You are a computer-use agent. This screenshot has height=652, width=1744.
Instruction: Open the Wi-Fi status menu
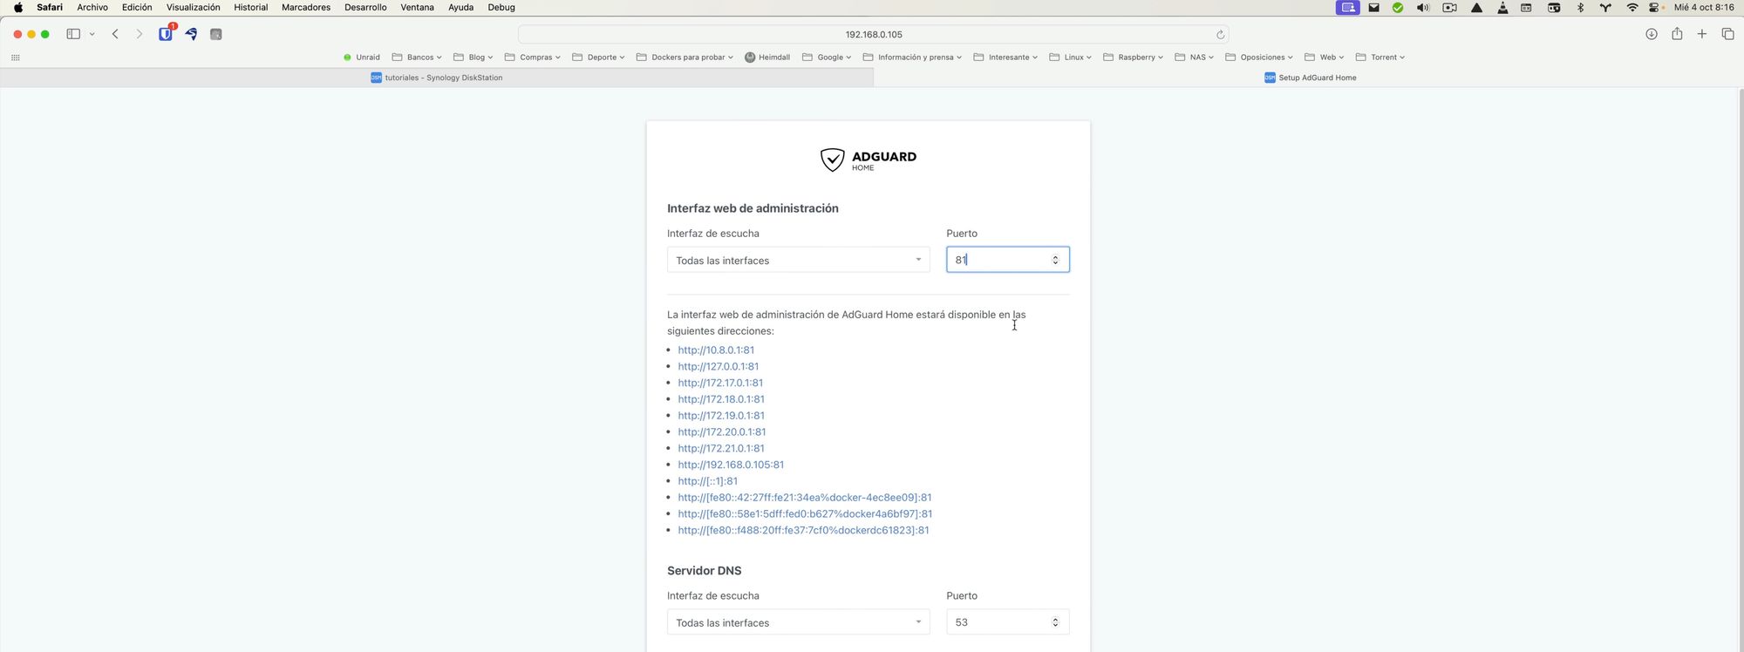[x=1632, y=7]
